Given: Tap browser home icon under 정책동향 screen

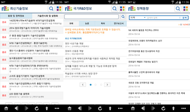Looking at the screenshot, I should [x=133, y=108].
